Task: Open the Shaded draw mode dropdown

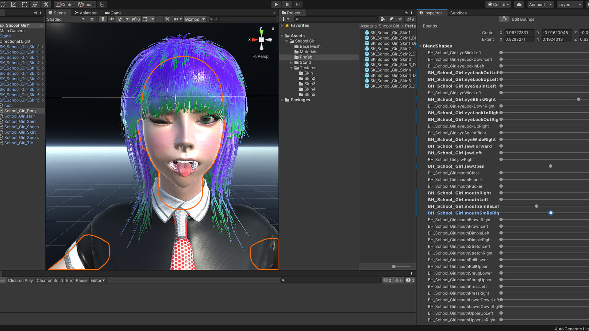Action: pyautogui.click(x=66, y=19)
